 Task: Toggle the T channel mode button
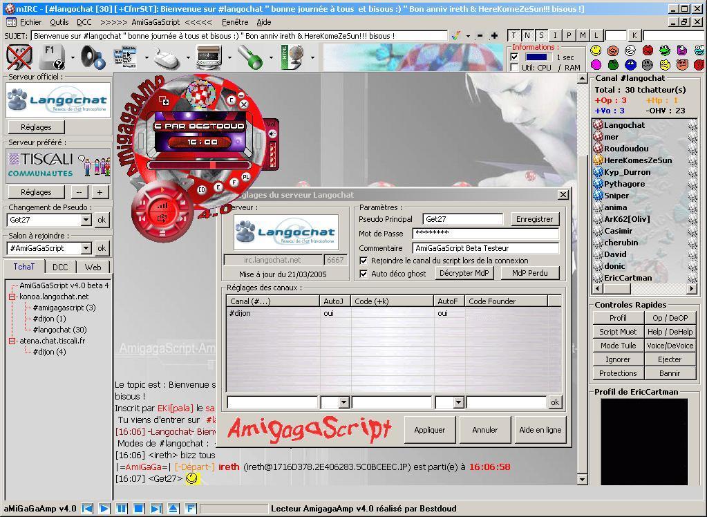coord(513,35)
